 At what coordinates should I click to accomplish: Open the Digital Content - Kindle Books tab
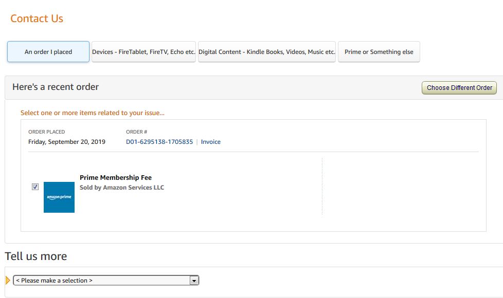tap(267, 51)
